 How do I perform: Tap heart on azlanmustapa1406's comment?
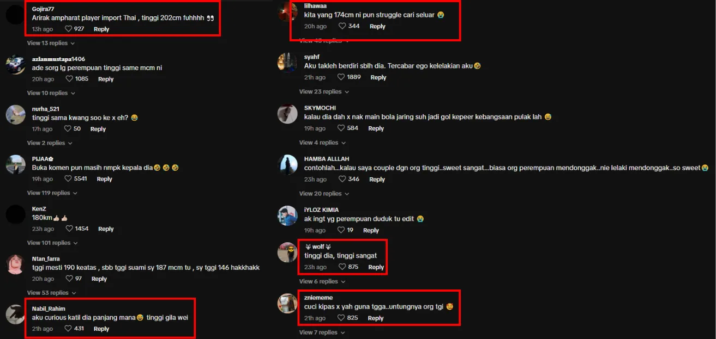click(69, 79)
